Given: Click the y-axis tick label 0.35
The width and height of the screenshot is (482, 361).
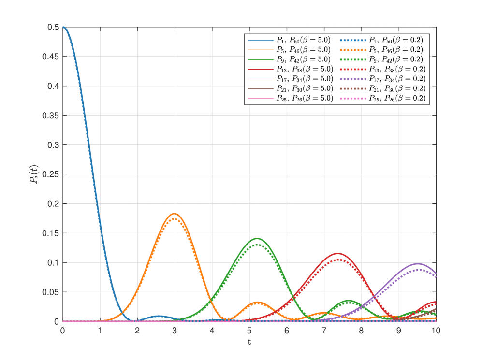Looking at the screenshot, I should [x=51, y=116].
